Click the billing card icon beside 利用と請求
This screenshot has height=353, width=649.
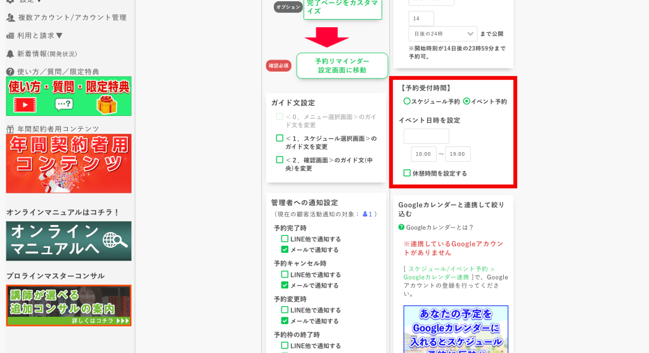pyautogui.click(x=10, y=36)
